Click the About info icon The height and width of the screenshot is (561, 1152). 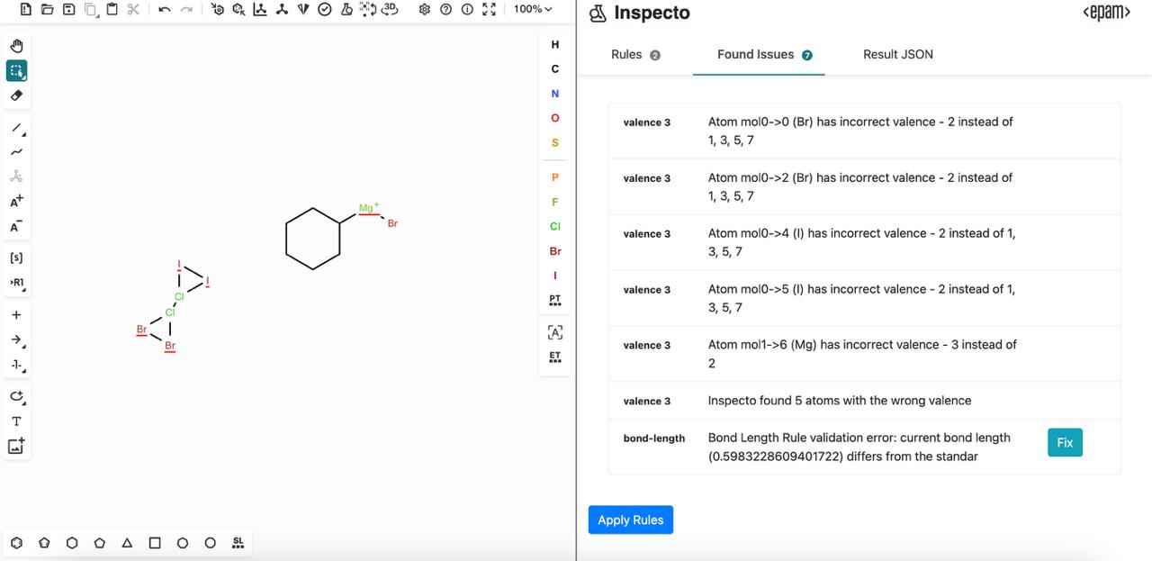point(467,9)
